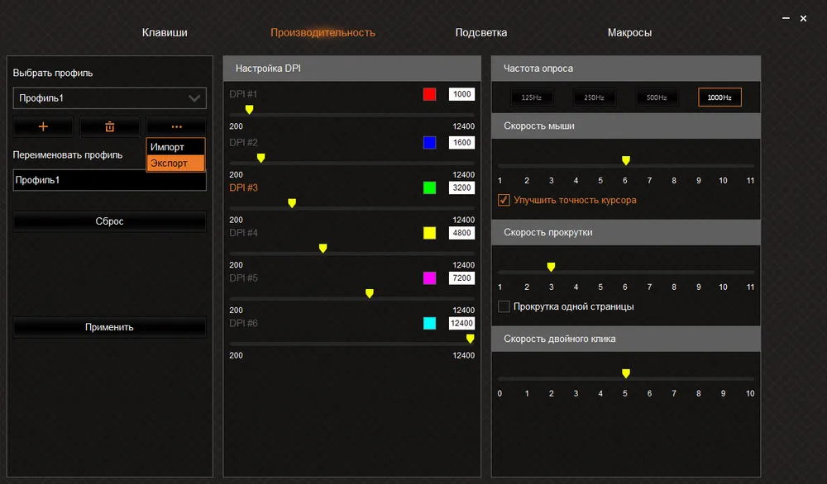Click the DPI #3 value field 3200
This screenshot has height=484, width=827.
click(461, 188)
